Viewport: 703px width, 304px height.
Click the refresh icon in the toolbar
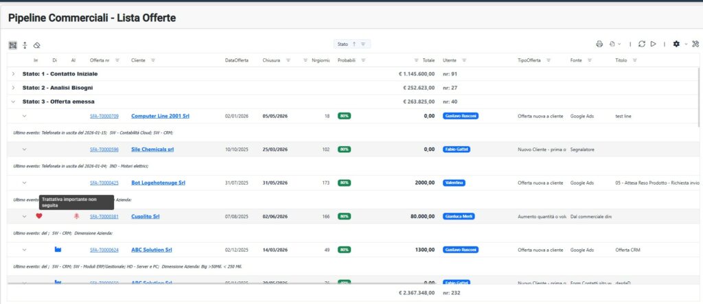point(641,44)
